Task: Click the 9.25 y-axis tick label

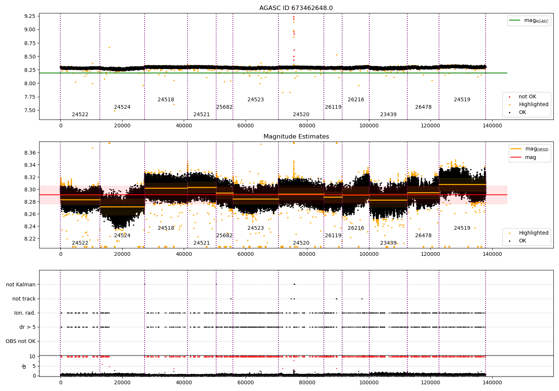Action: [x=30, y=16]
